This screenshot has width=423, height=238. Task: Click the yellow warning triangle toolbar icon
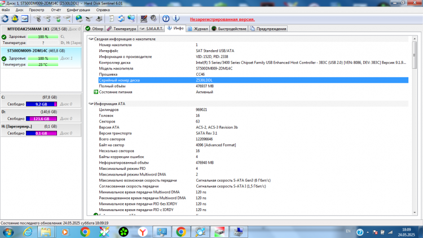15,19
